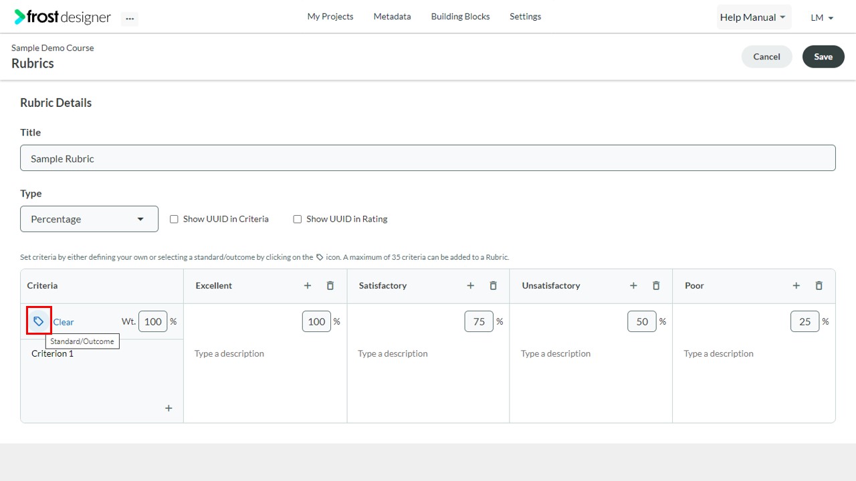Add a rating after Satisfactory column
This screenshot has width=856, height=481.
[x=471, y=285]
